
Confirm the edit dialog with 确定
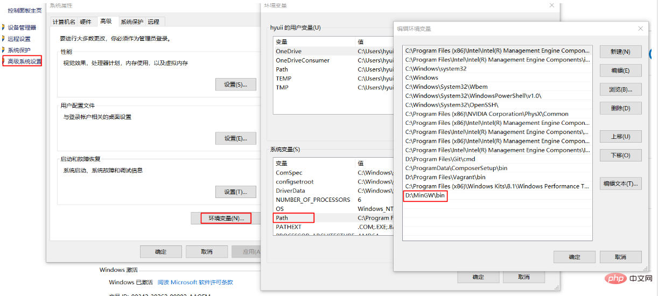tap(575, 257)
